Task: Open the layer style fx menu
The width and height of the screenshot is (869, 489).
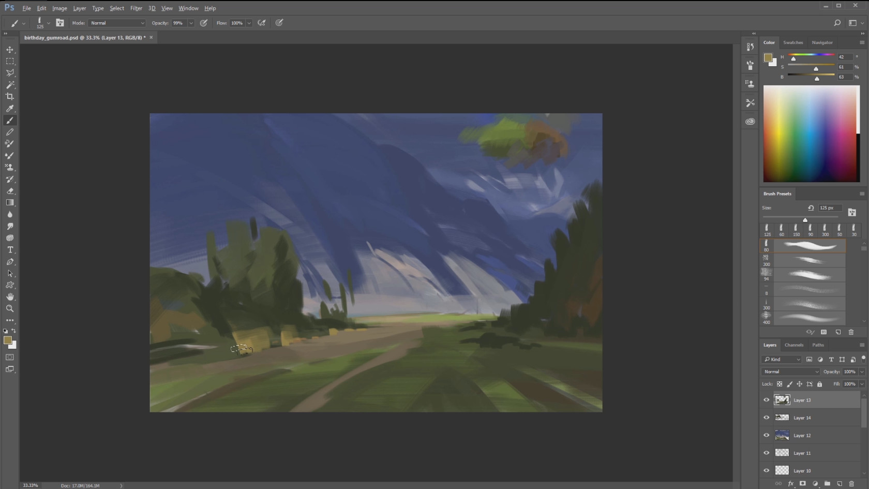Action: [x=790, y=484]
